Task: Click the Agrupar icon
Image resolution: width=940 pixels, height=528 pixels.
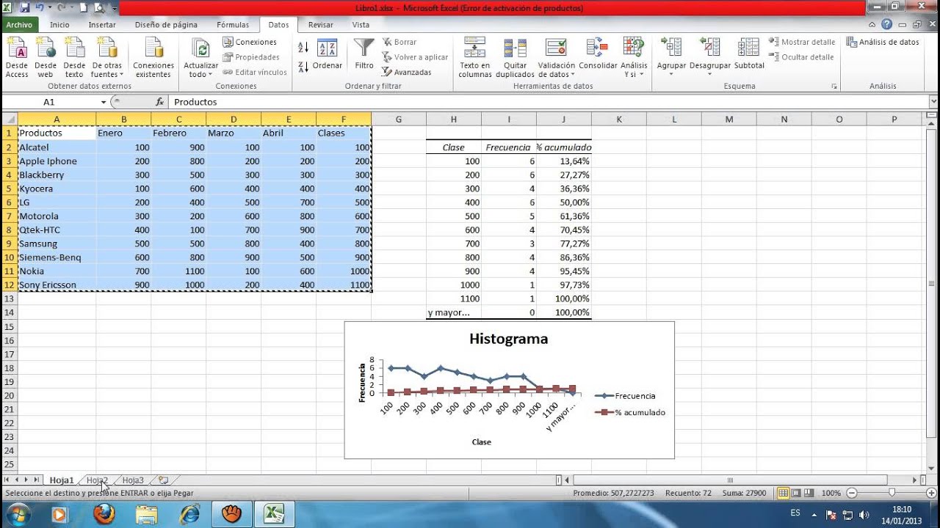Action: pyautogui.click(x=671, y=48)
